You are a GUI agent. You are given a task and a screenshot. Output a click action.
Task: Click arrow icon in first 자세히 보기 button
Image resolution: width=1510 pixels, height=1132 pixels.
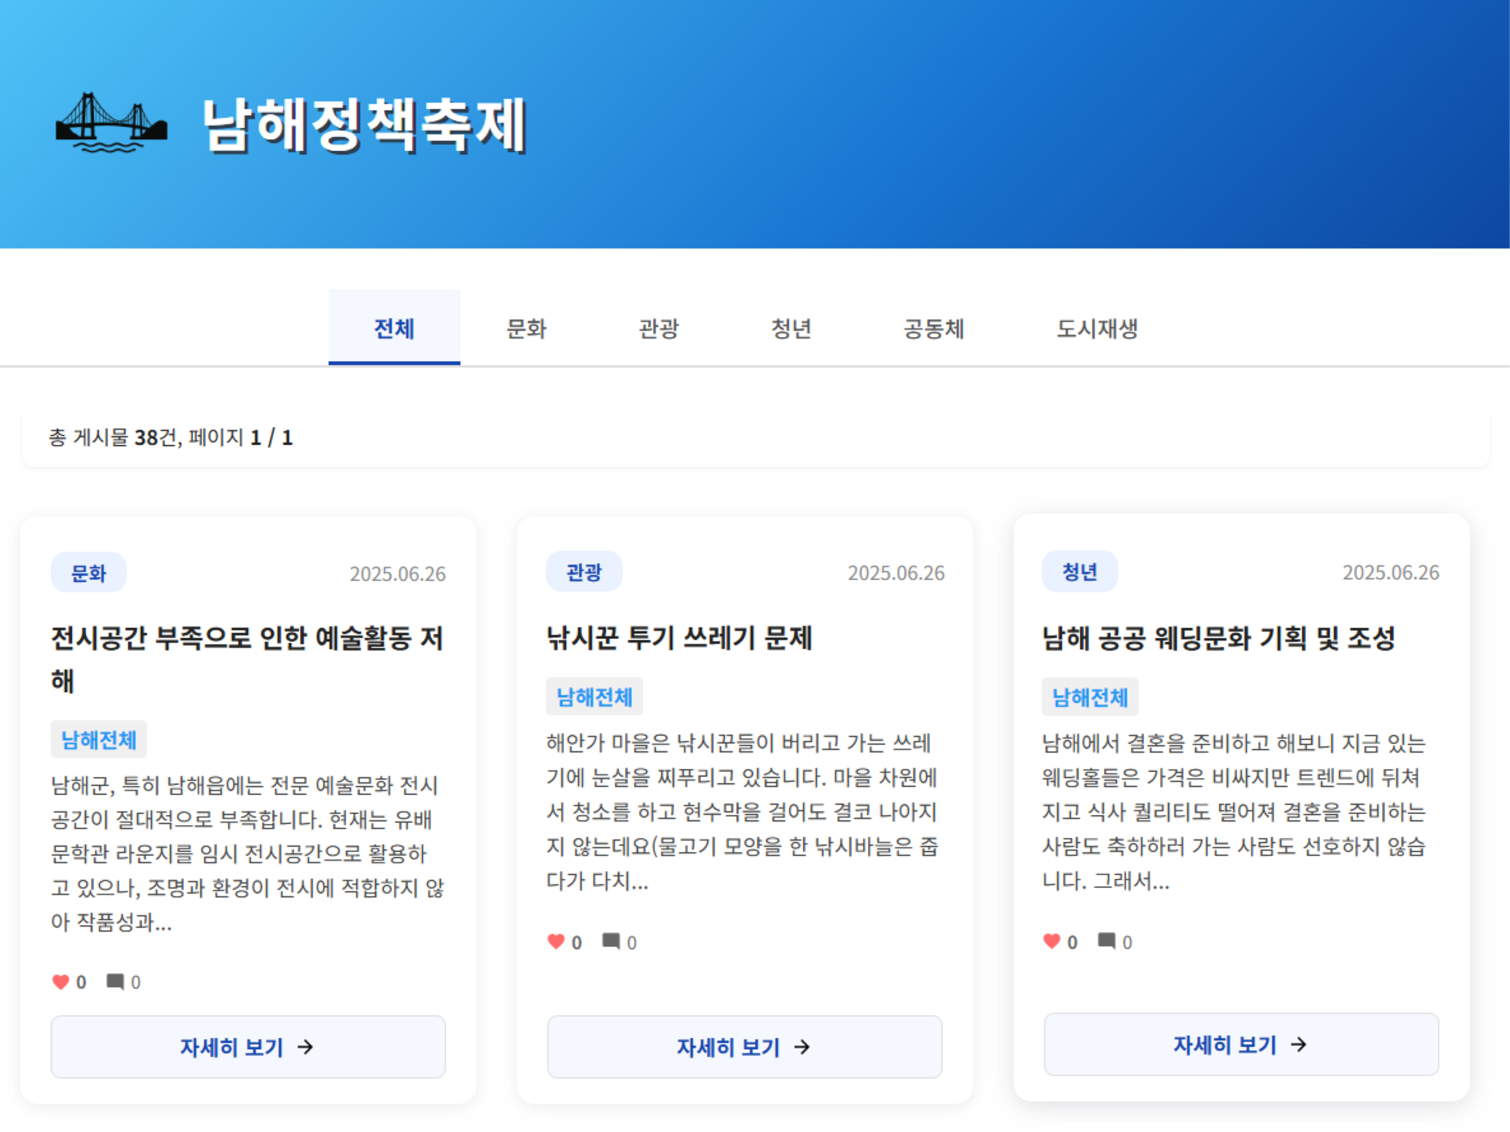click(305, 1047)
